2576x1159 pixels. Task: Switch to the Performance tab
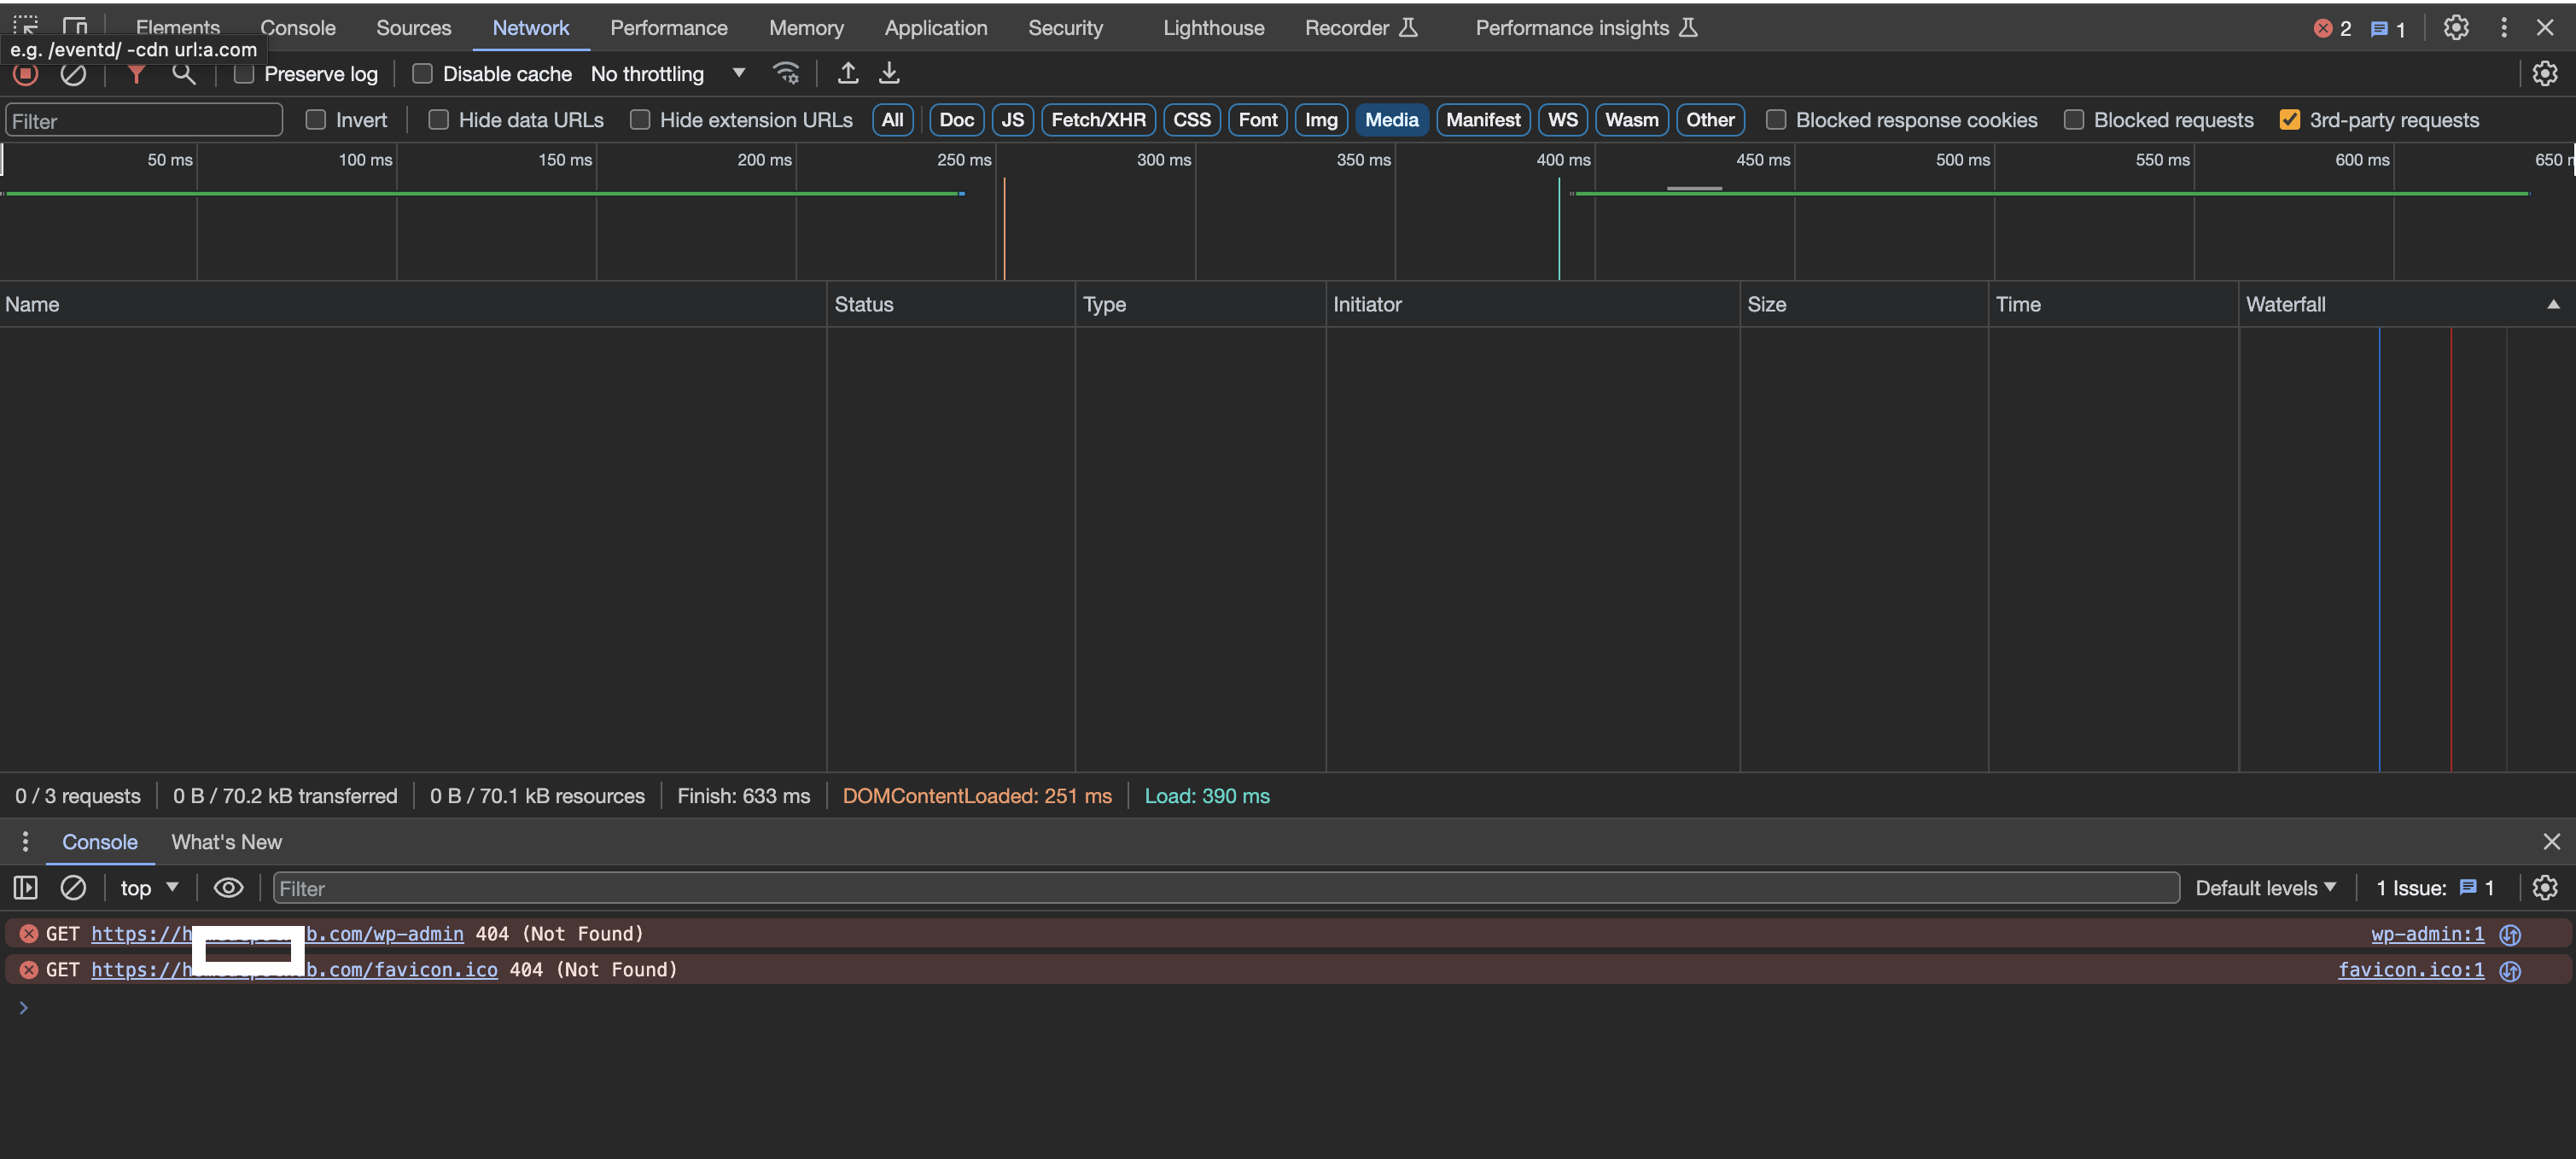point(668,28)
